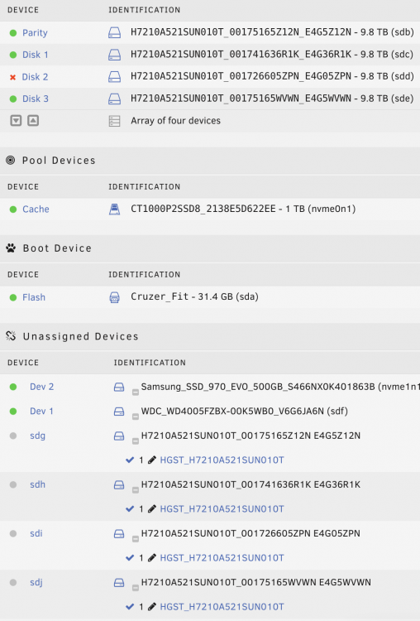Collapse the sdg partition list toggle
Image resolution: width=420 pixels, height=621 pixels.
coord(136,441)
